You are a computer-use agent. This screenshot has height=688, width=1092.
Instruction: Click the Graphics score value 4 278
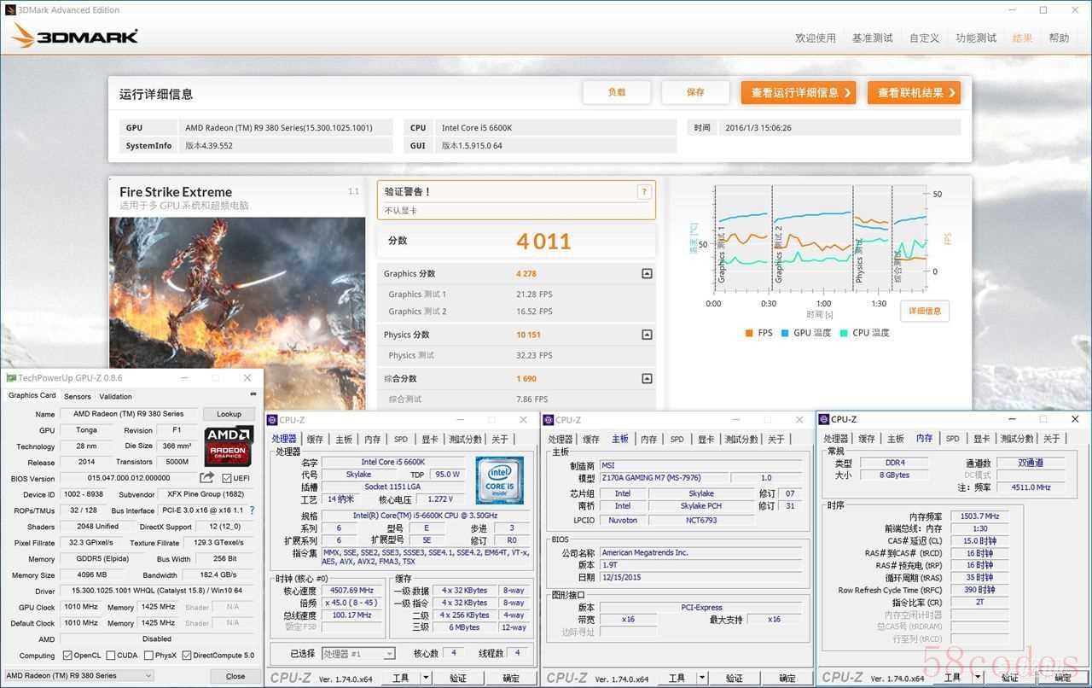point(526,274)
